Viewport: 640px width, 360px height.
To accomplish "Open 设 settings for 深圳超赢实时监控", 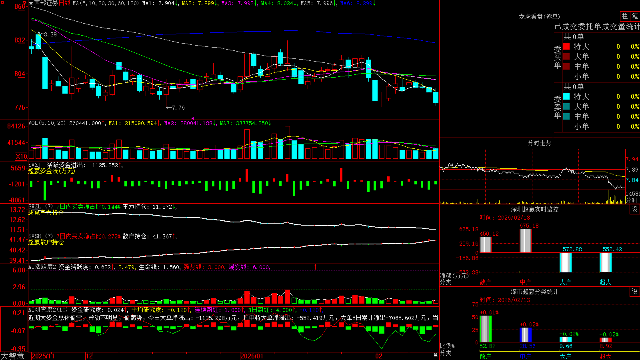I will [635, 209].
